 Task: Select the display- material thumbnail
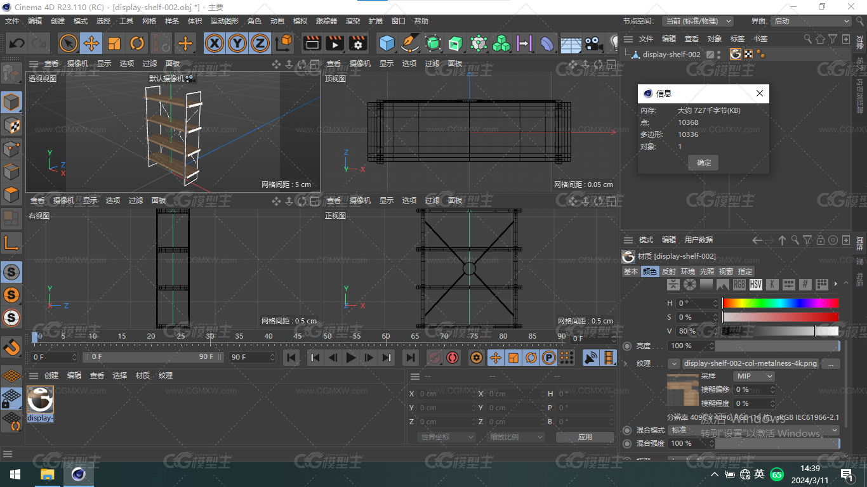click(x=41, y=399)
